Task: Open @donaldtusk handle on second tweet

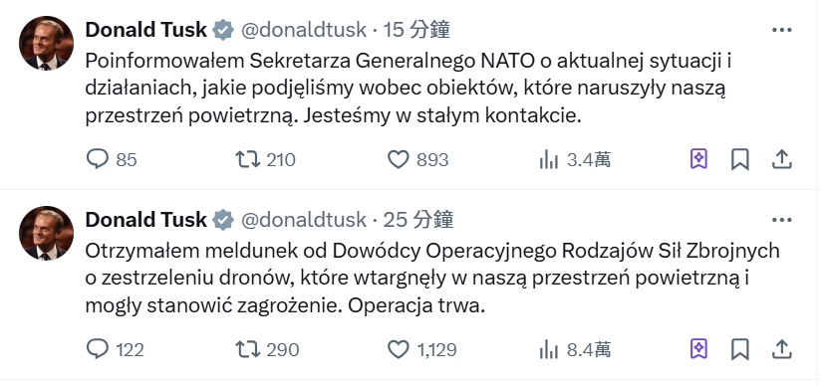Action: click(304, 220)
